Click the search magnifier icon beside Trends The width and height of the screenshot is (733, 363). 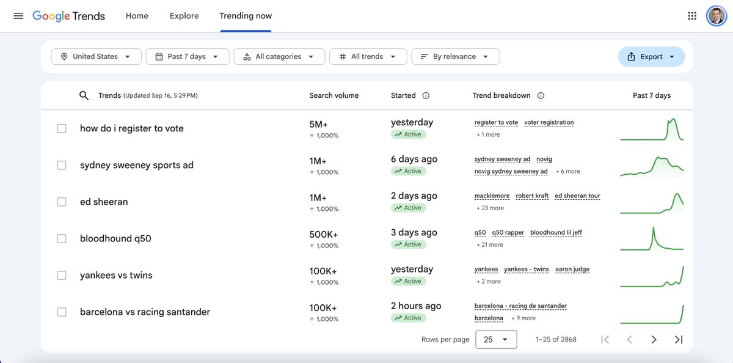(84, 95)
